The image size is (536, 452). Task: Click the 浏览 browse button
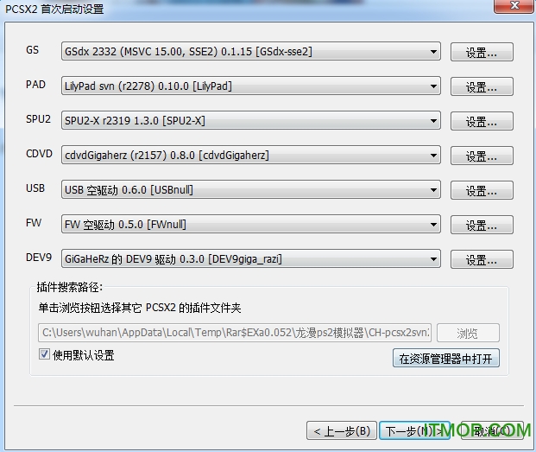(468, 333)
